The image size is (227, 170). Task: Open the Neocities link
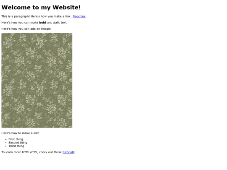pos(79,16)
